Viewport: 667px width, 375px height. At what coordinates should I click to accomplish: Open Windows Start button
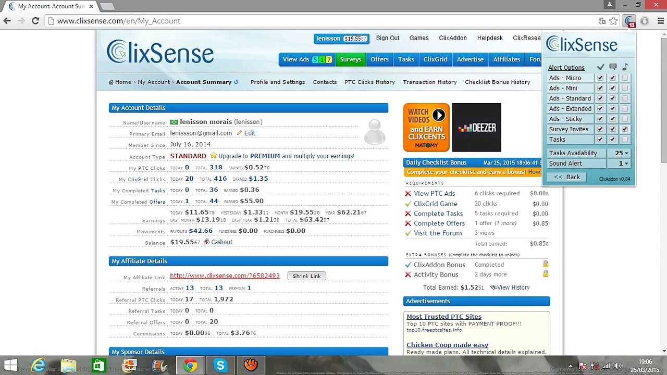(x=10, y=365)
